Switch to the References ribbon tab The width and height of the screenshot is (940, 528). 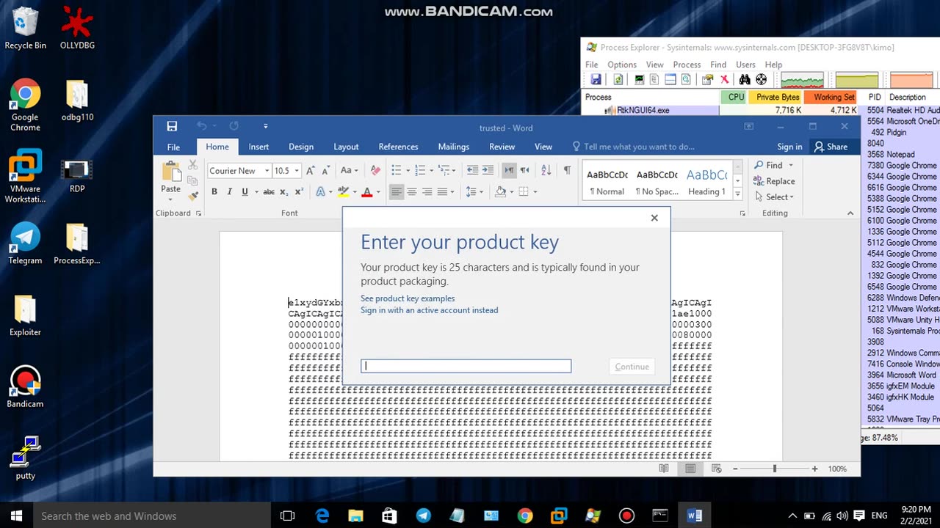click(398, 147)
